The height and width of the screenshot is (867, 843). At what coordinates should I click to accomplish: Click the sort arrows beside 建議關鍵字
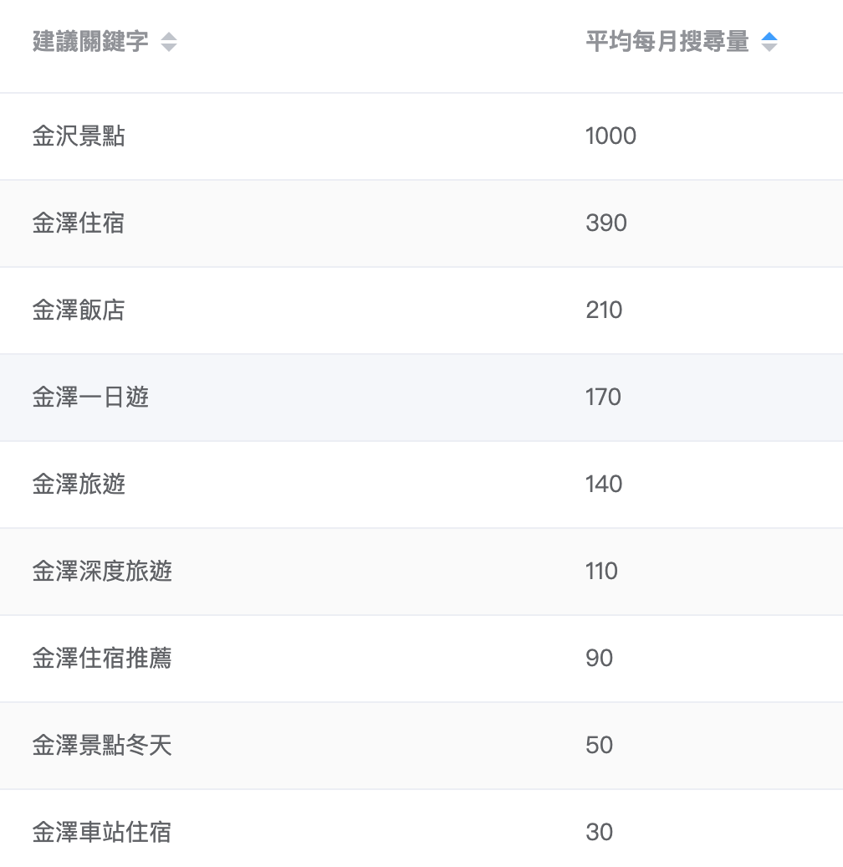pyautogui.click(x=169, y=42)
